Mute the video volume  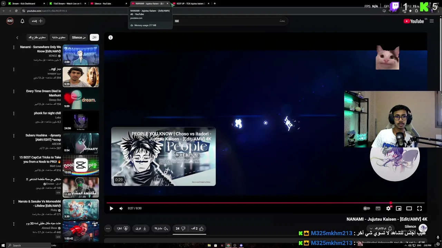click(121, 208)
